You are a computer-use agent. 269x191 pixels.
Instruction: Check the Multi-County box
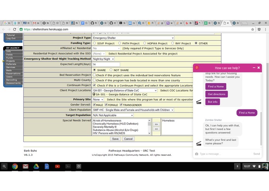coord(94,80)
